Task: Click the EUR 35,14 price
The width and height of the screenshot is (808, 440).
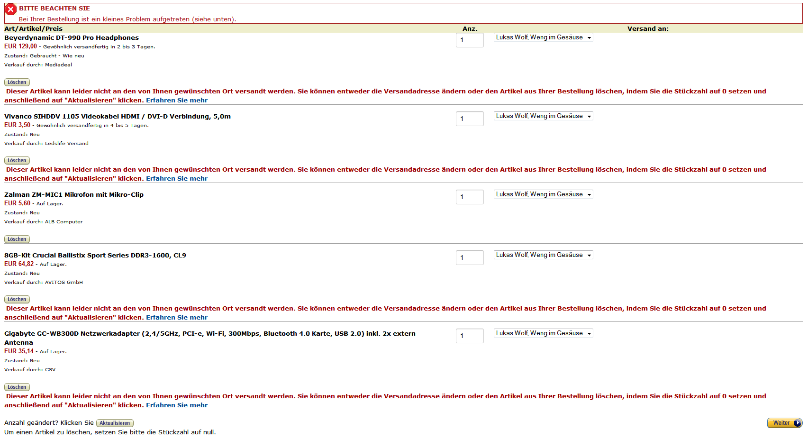Action: [x=19, y=351]
